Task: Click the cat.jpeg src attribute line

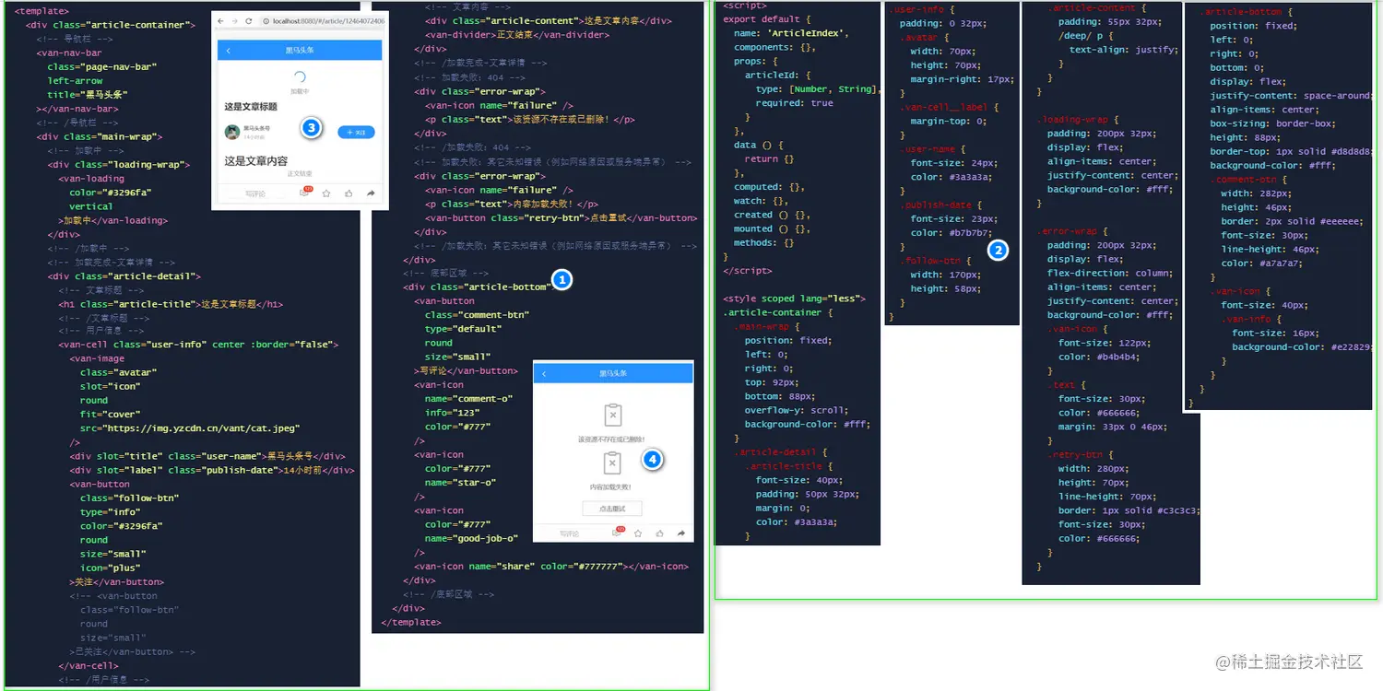Action: coord(190,428)
